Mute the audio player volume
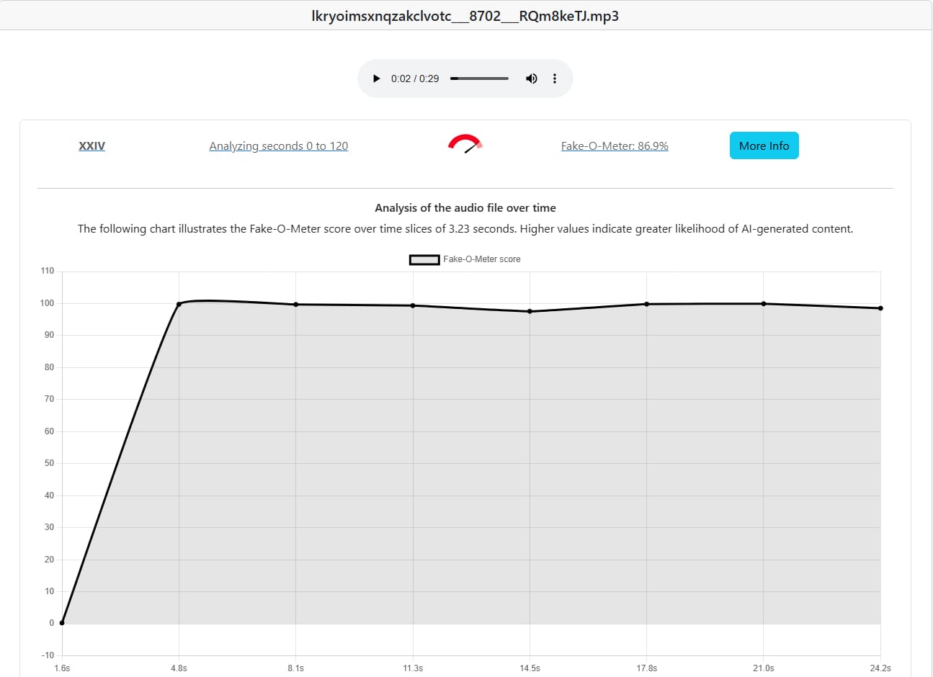The height and width of the screenshot is (677, 933). coord(531,79)
